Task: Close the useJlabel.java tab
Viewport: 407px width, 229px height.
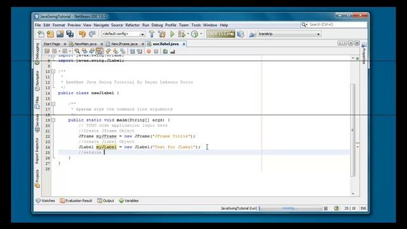Action: (184, 44)
